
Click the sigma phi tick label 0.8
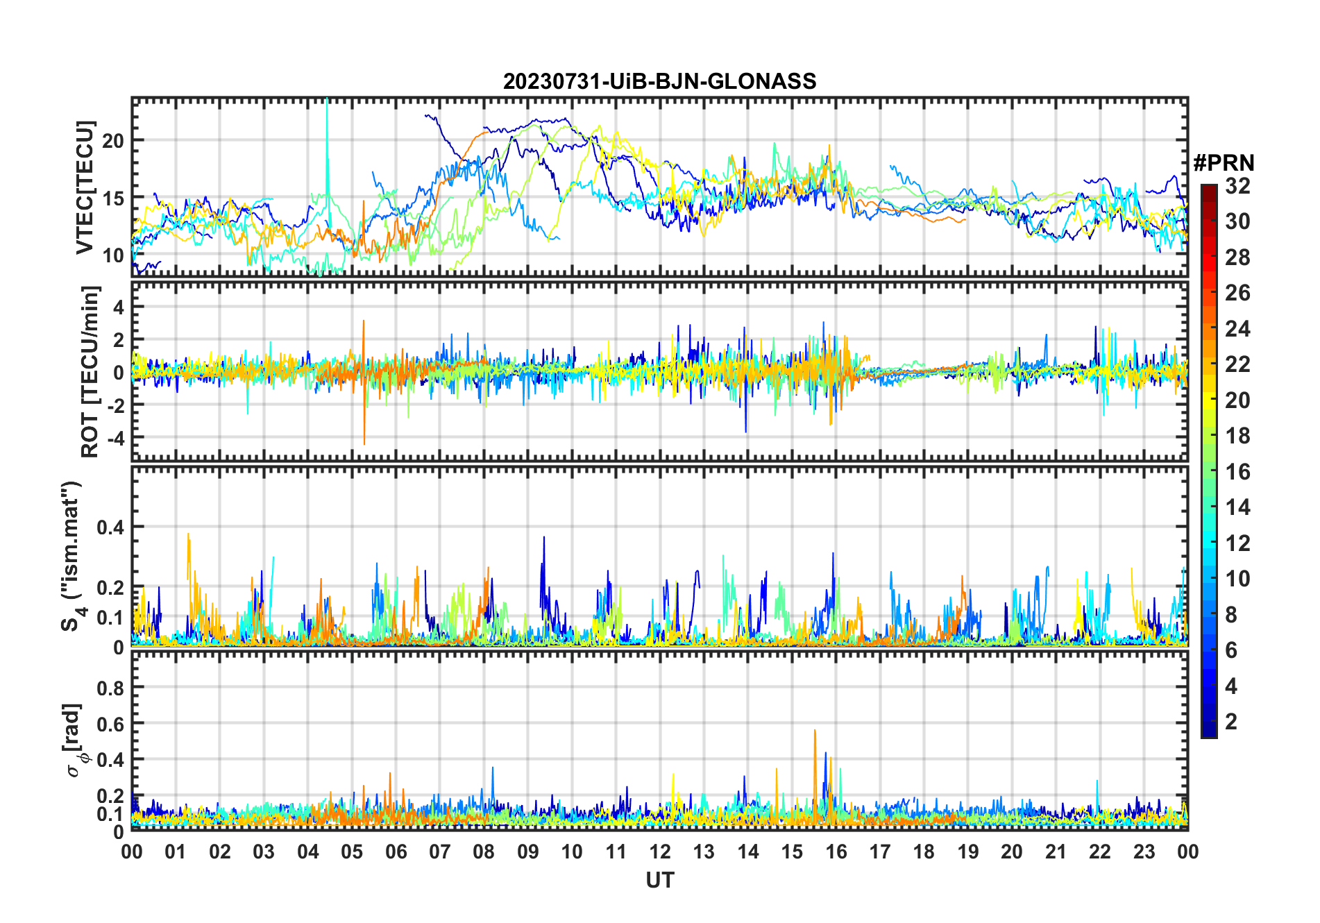coord(110,688)
